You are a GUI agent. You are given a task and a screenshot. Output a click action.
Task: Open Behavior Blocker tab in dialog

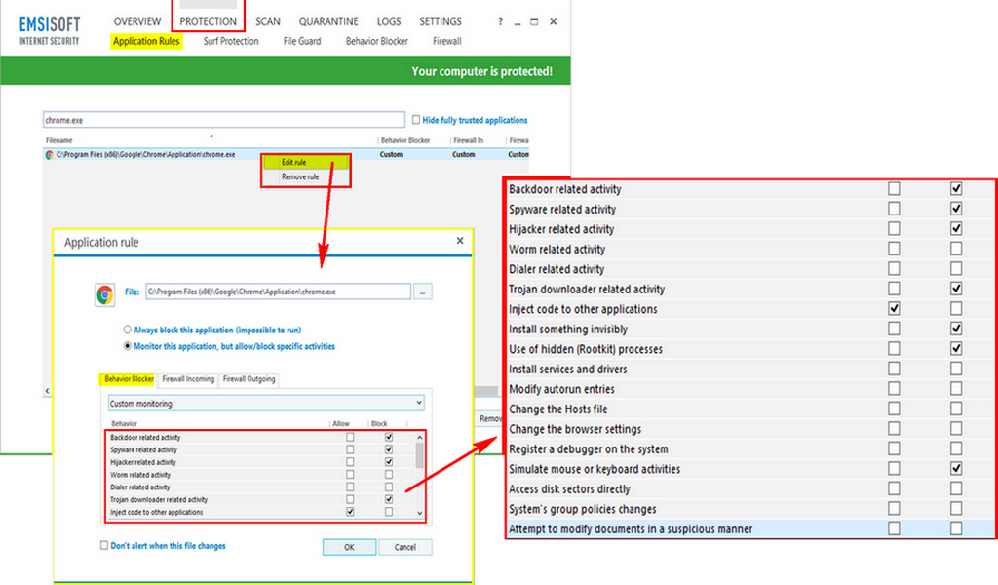128,379
